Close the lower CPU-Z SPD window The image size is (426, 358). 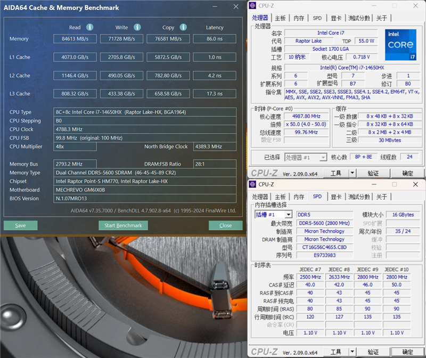coord(415,184)
